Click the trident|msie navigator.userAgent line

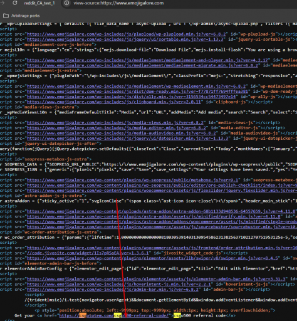pos(161,300)
